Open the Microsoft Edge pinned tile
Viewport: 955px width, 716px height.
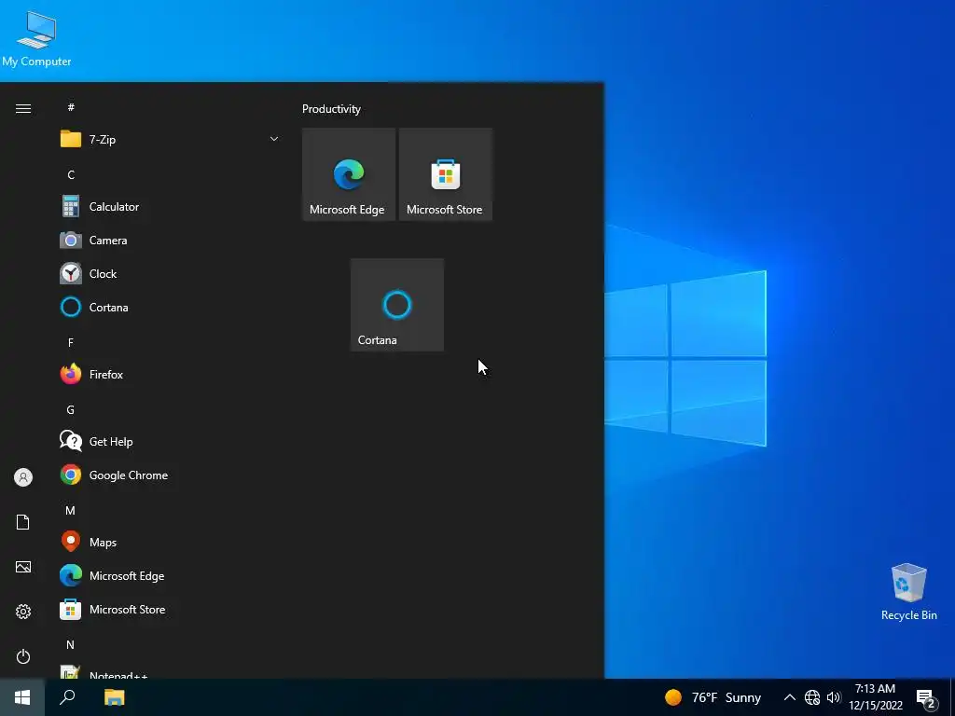click(349, 174)
